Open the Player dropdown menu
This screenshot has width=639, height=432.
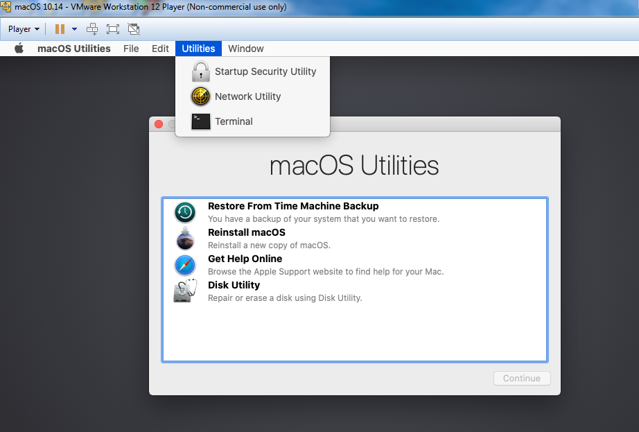pos(24,29)
